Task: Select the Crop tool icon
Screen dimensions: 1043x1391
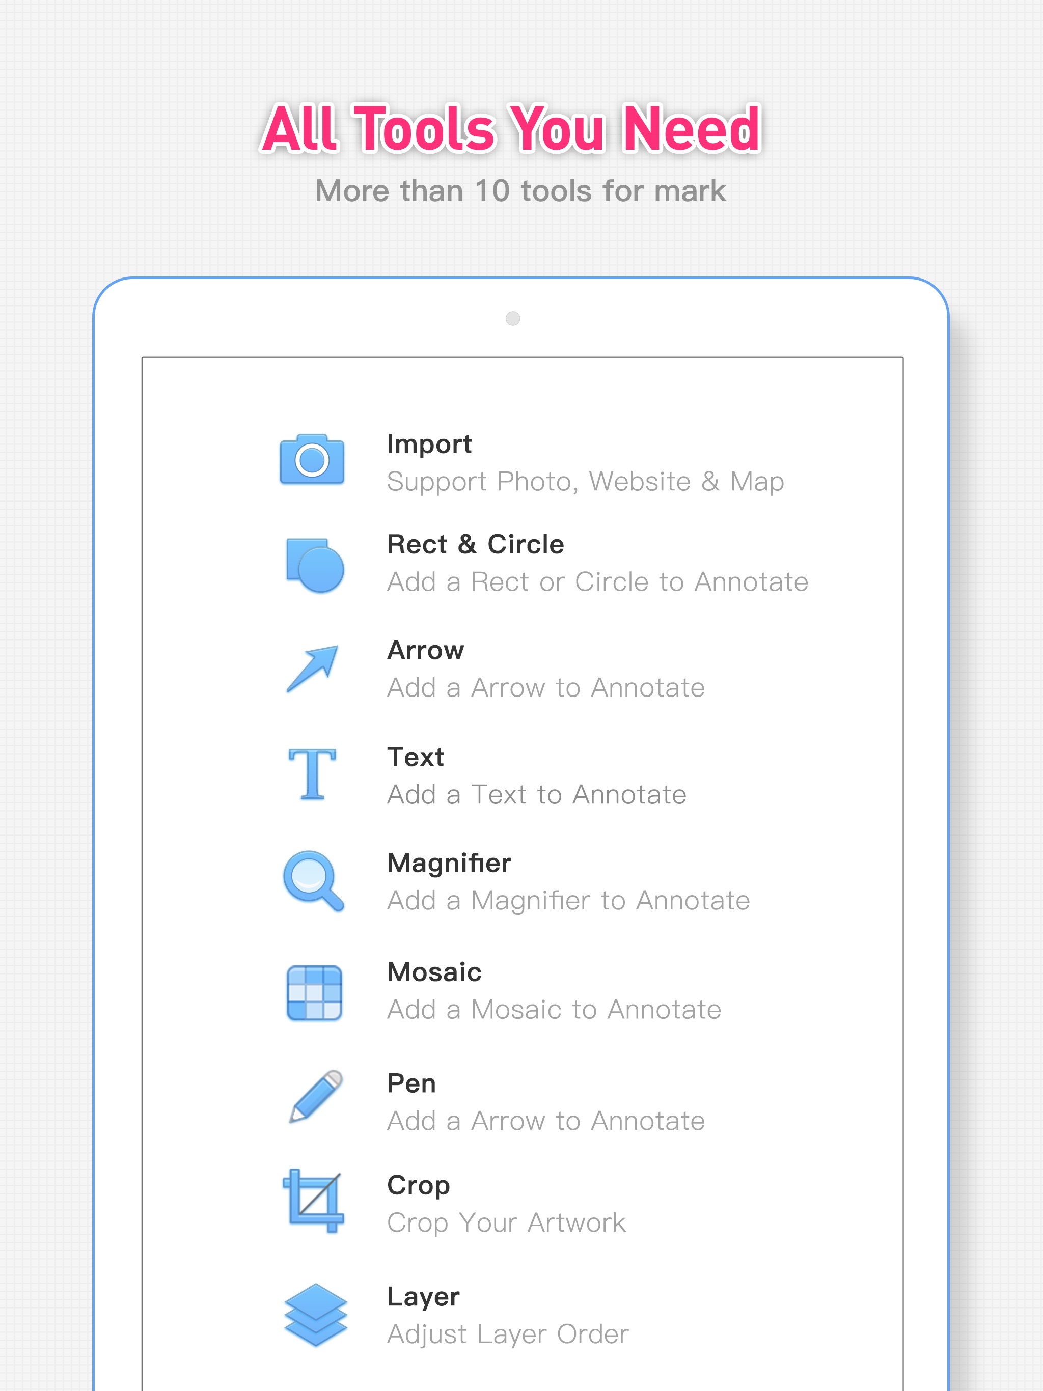Action: (x=314, y=1201)
